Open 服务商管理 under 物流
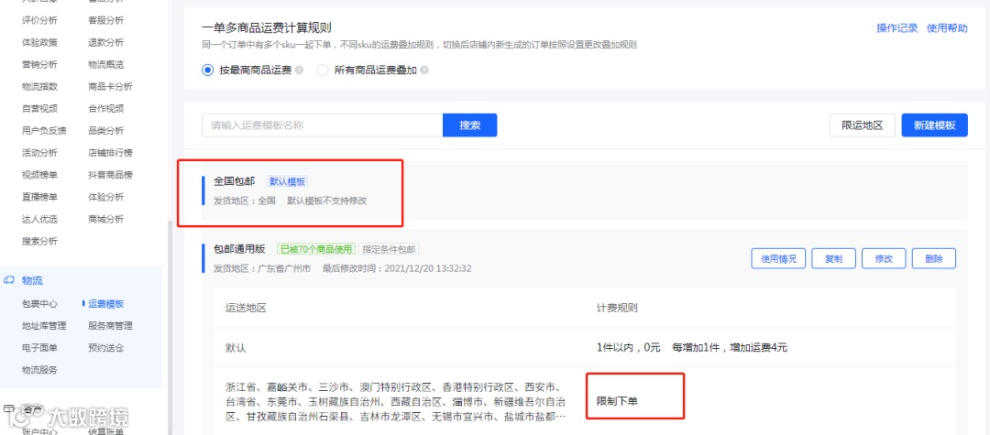The height and width of the screenshot is (435, 990). (x=111, y=326)
